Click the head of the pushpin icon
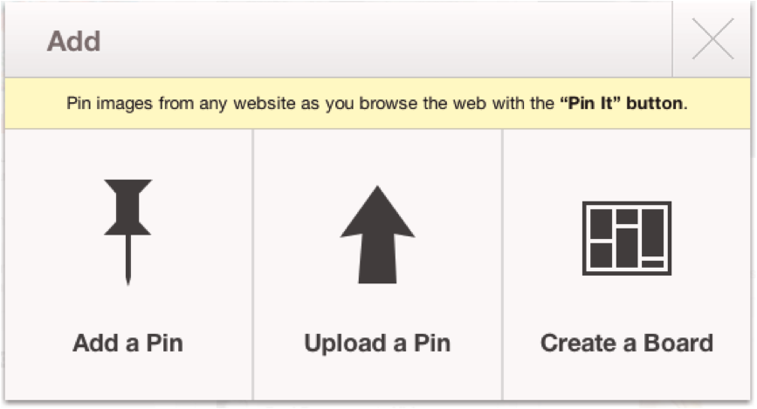The image size is (757, 409). (128, 208)
